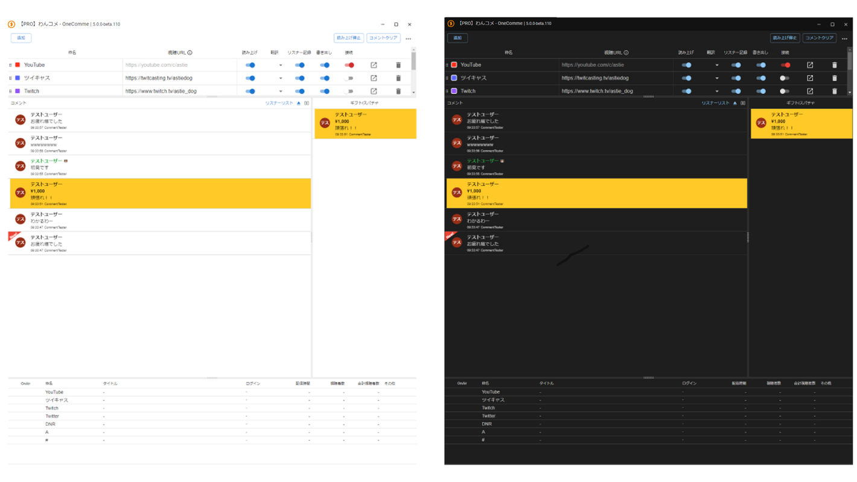This screenshot has width=857, height=482.
Task: Delete the YouTube row in dark window
Action: click(x=835, y=65)
